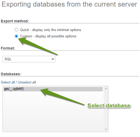Select the Custom export method radio button
The image size is (140, 137).
(x=16, y=36)
